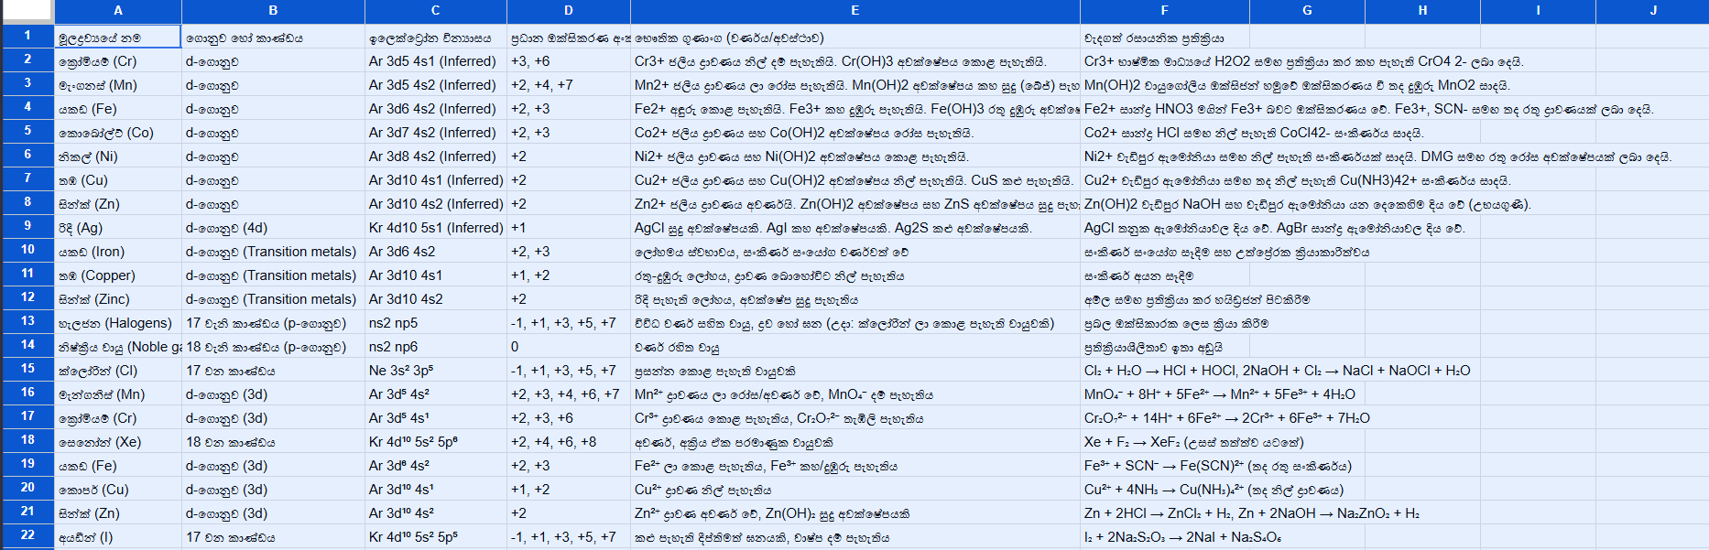
Task: Select row 1 header
Action: (27, 37)
